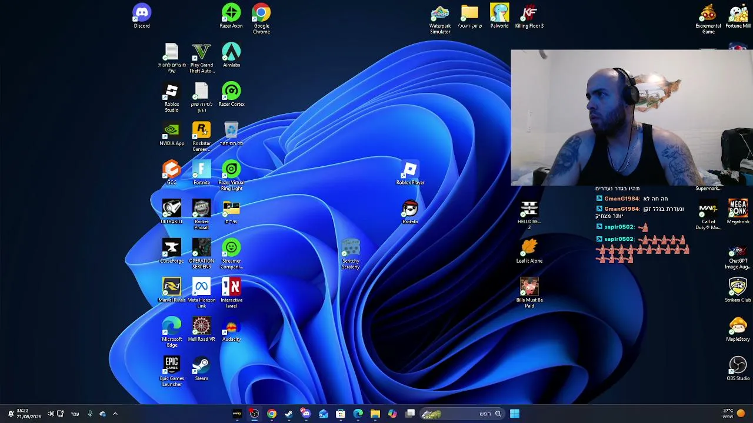
Task: Open the volume control in system tray
Action: coord(51,414)
